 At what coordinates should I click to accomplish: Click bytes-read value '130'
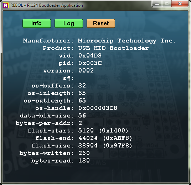[x=84, y=161]
